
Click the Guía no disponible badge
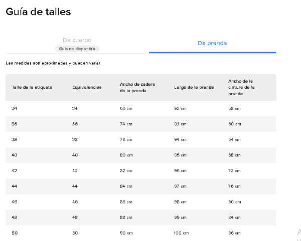77,49
